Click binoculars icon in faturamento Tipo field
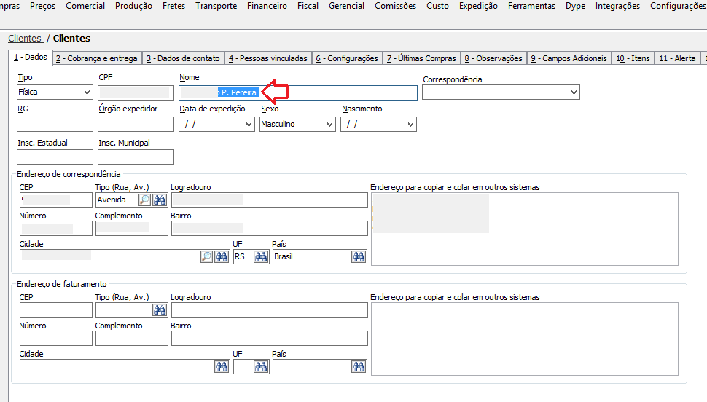This screenshot has width=707, height=402. 160,310
